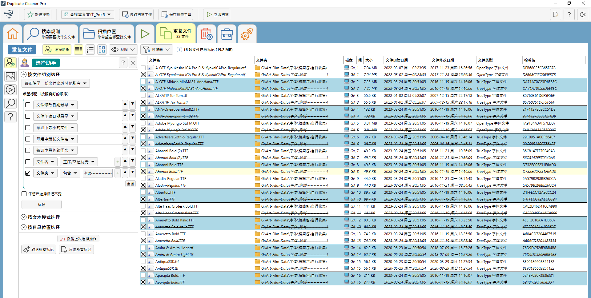591x298 pixels.
Task: Enable the 每组中最长文件名 checkbox
Action: tap(28, 139)
